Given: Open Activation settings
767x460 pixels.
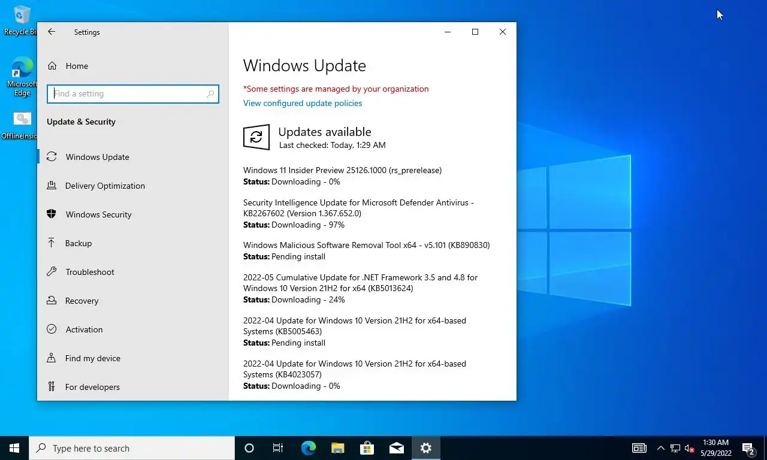Looking at the screenshot, I should pos(132,329).
